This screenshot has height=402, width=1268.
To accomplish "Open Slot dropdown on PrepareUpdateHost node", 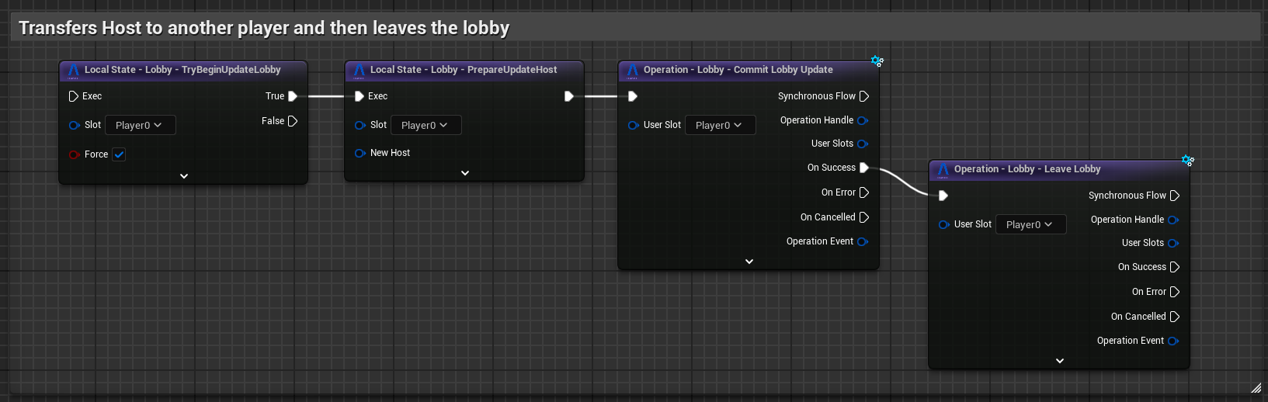I will click(426, 125).
